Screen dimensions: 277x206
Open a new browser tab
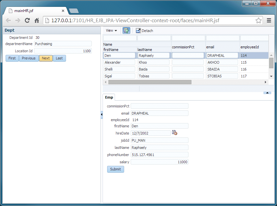74,11
